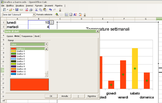
Task: Select Grafico 11 red color
Action: [28, 71]
